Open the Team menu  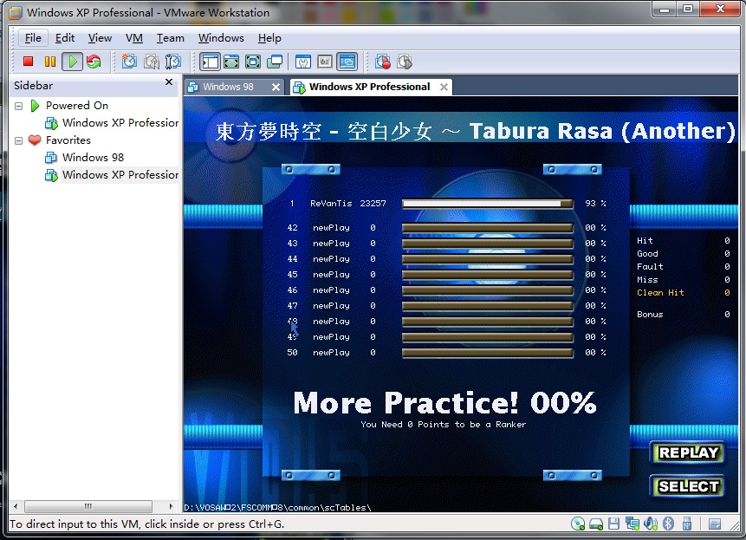(x=171, y=38)
